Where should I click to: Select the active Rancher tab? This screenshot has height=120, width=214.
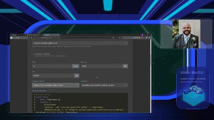51,35
